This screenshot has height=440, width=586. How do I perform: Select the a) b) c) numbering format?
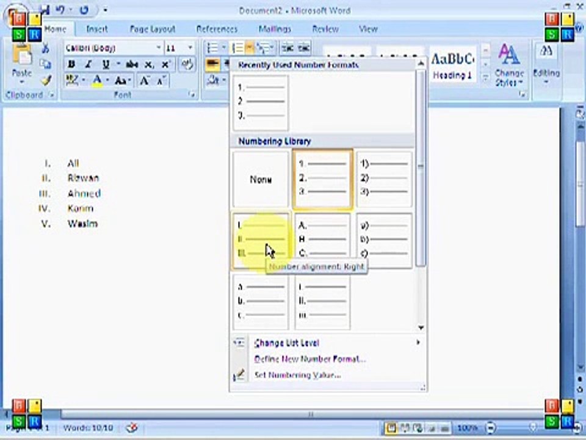(384, 241)
